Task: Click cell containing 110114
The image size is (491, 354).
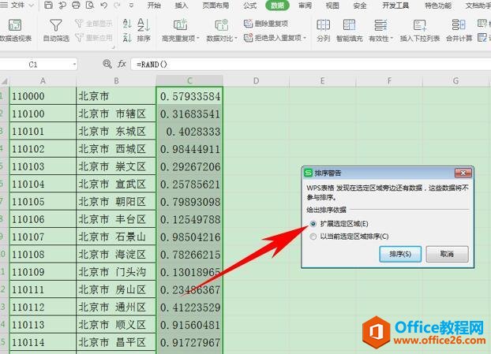Action: 43,342
